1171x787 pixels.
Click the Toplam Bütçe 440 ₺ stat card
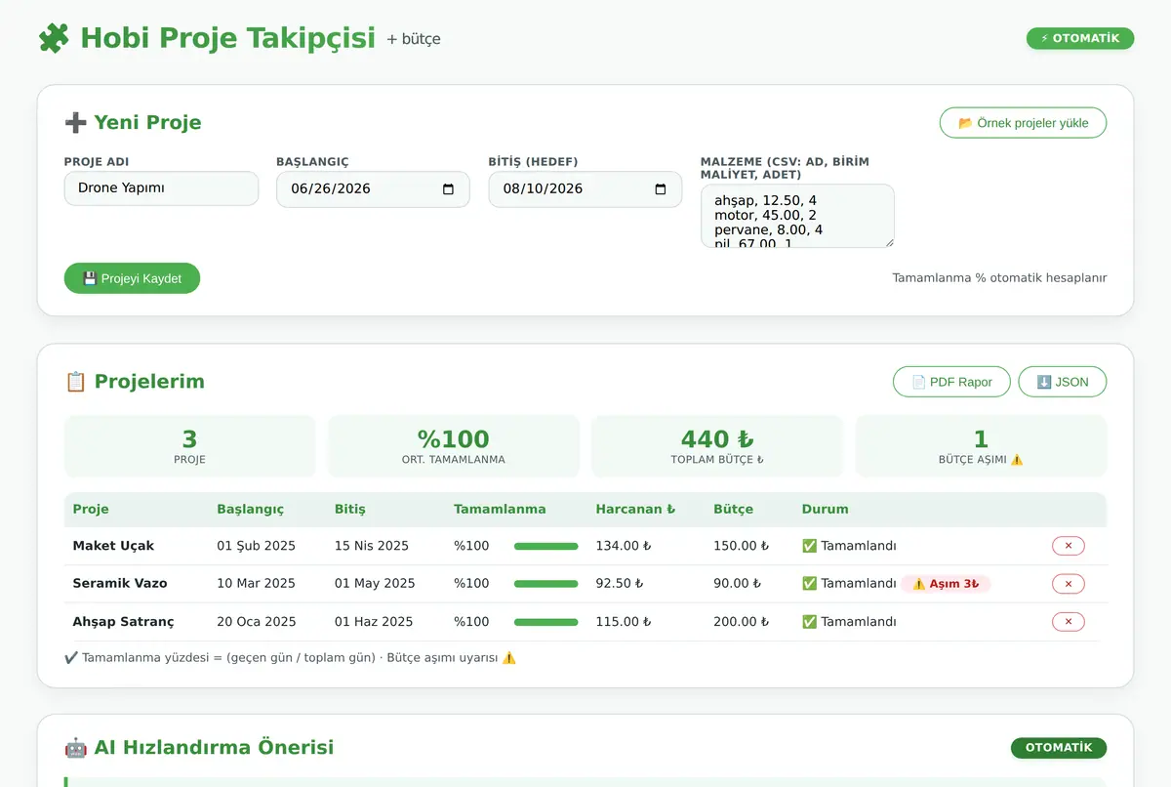pos(717,446)
